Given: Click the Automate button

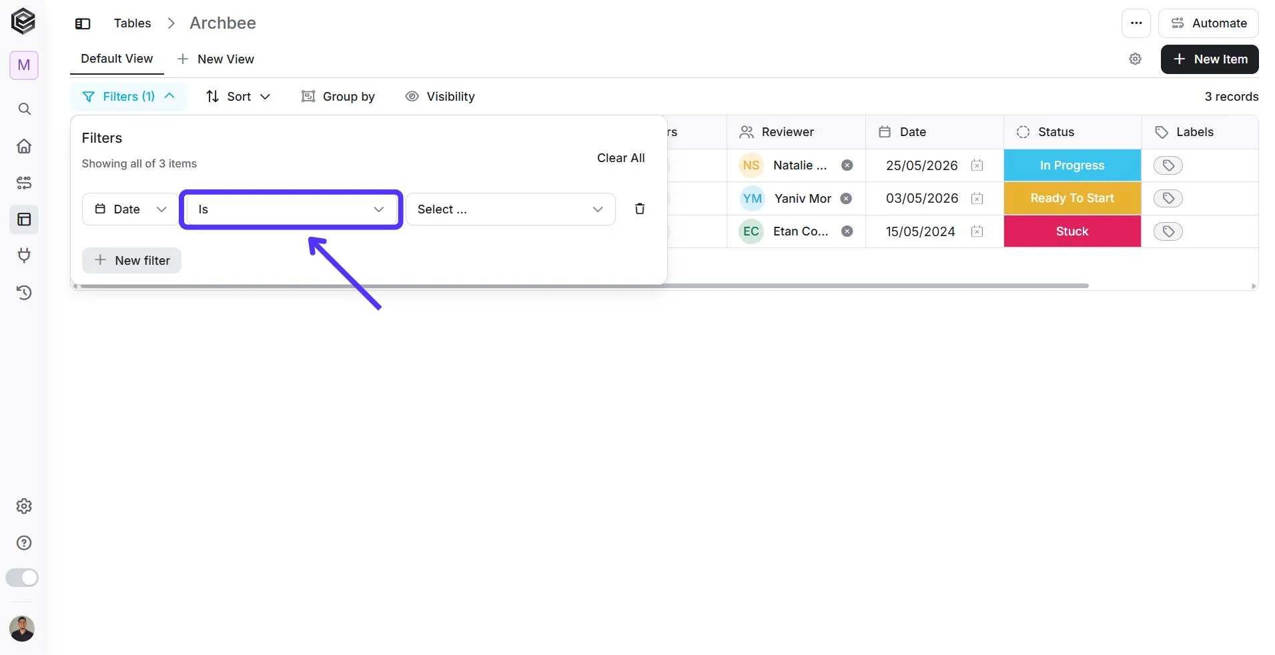Looking at the screenshot, I should coord(1208,23).
